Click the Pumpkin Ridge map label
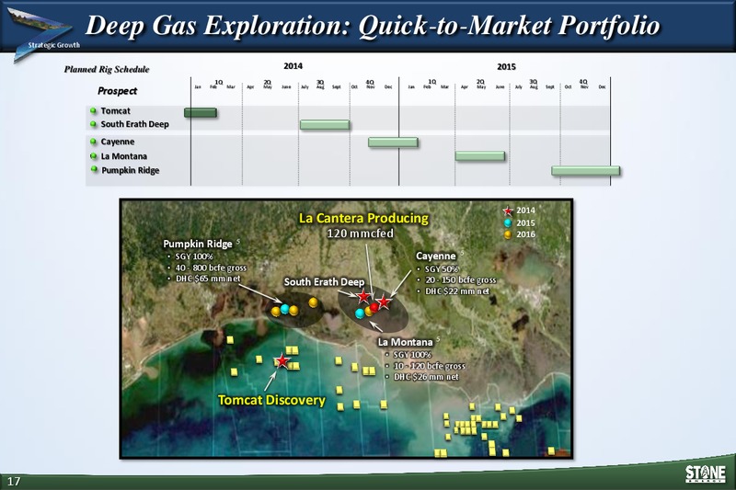 click(x=198, y=244)
